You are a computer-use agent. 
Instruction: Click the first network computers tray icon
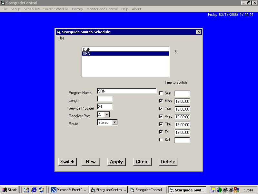point(225,190)
